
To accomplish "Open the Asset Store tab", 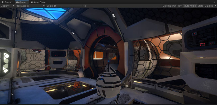I will point(38,2).
